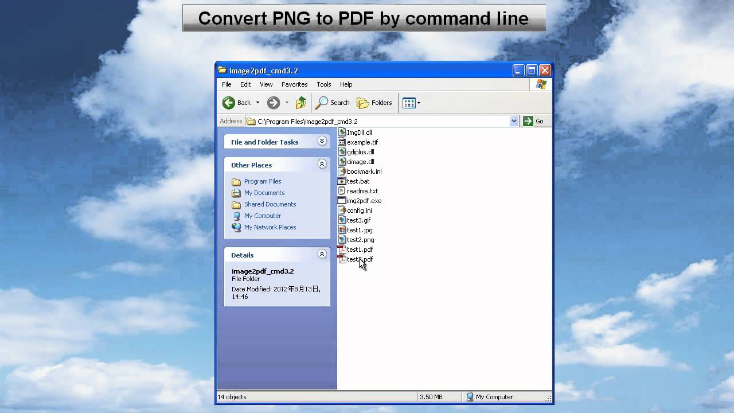734x413 pixels.
Task: Open the Tools menu
Action: point(324,84)
